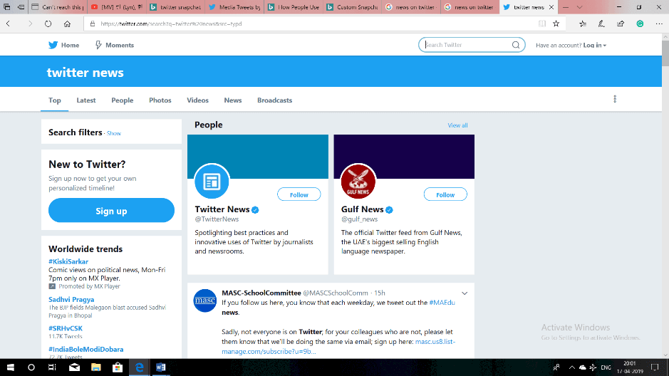
Task: Click the ENG language indicator
Action: click(606, 367)
